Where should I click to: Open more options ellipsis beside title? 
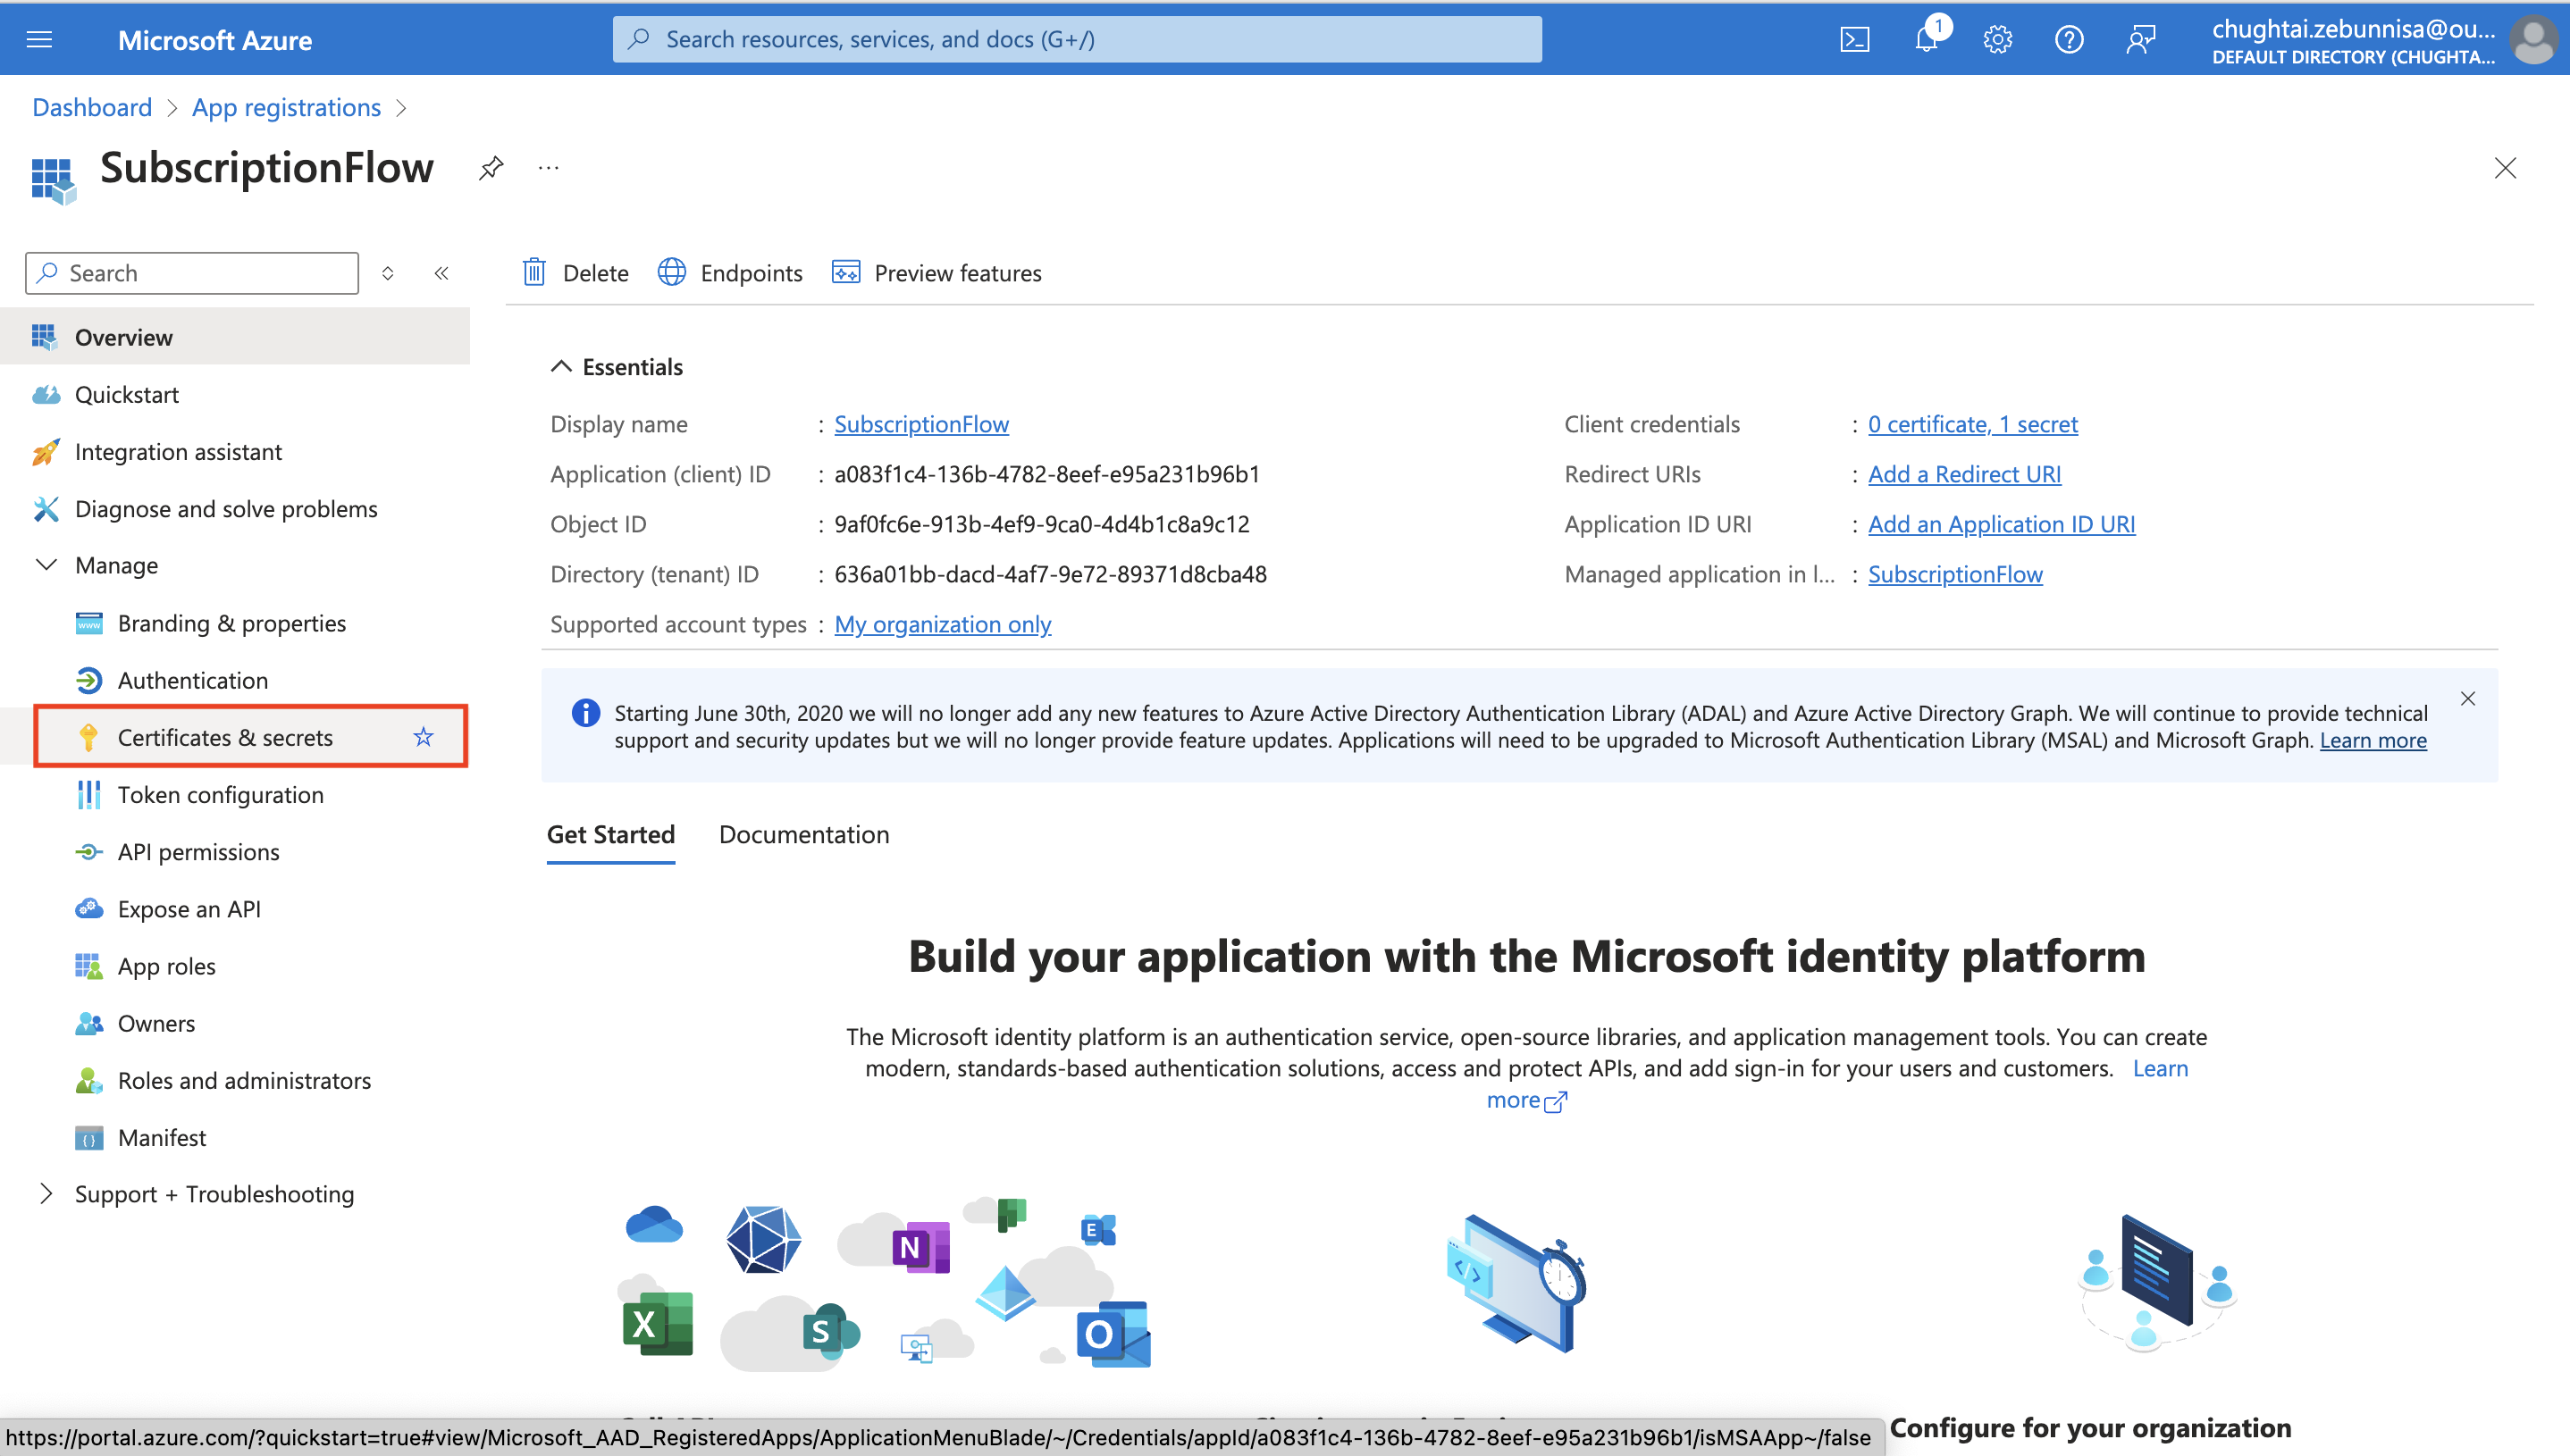pos(548,167)
